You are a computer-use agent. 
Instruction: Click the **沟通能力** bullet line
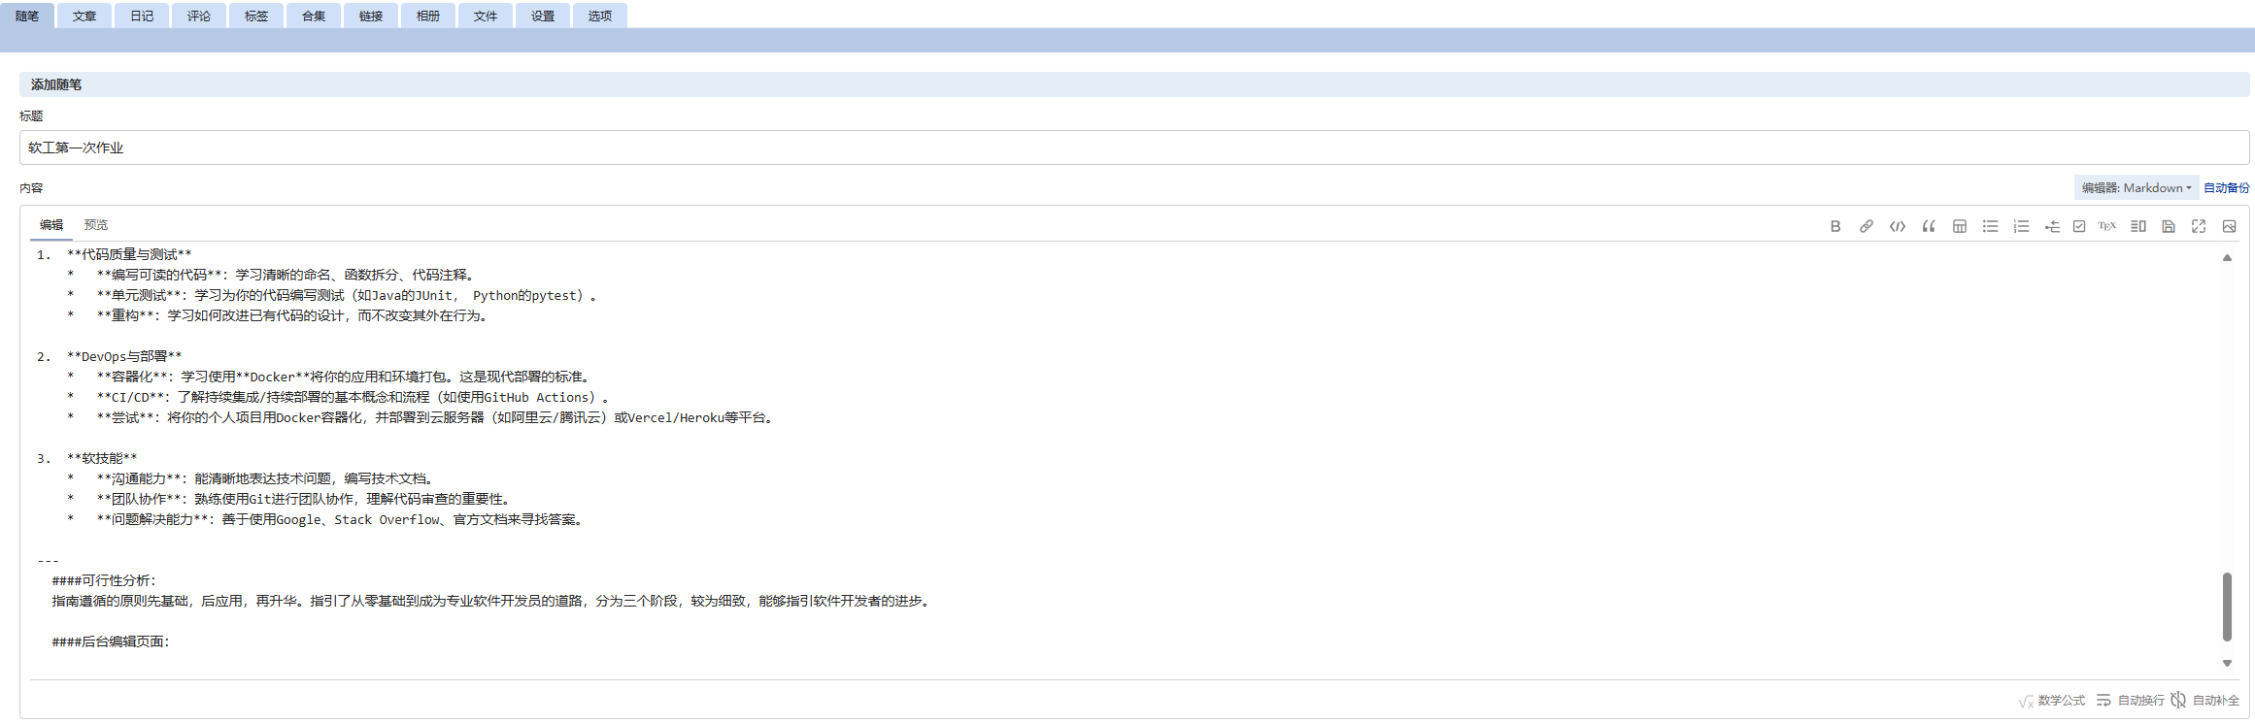pos(251,478)
